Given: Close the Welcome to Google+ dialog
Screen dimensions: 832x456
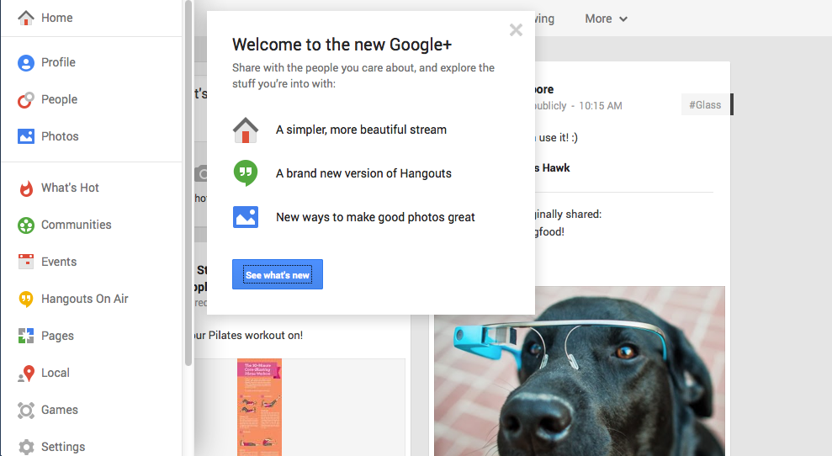Looking at the screenshot, I should pos(516,30).
